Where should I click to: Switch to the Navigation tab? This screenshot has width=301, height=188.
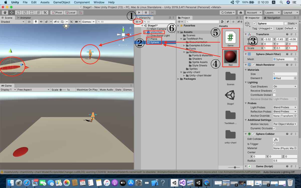point(272,18)
